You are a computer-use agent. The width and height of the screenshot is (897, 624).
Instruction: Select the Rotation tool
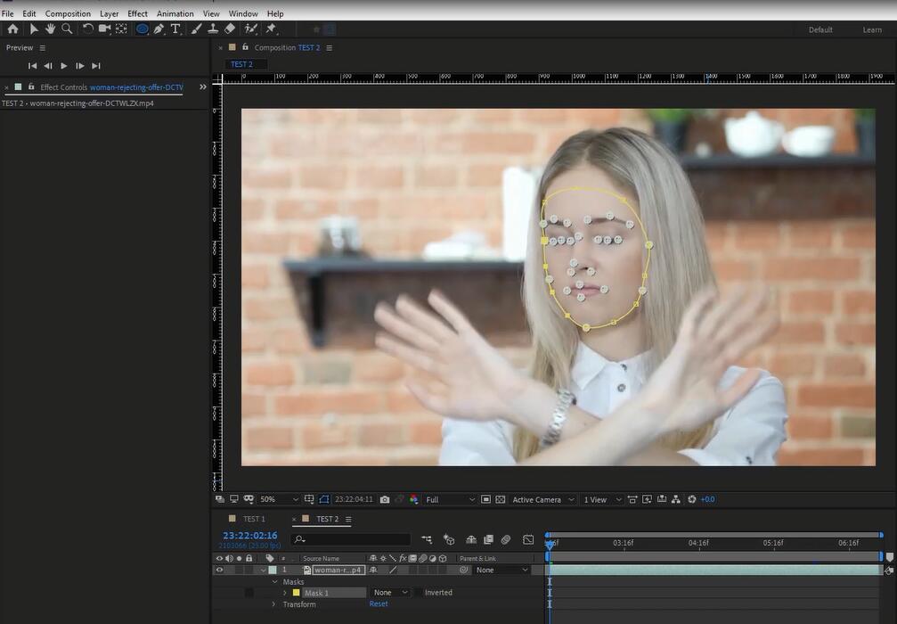[x=87, y=29]
